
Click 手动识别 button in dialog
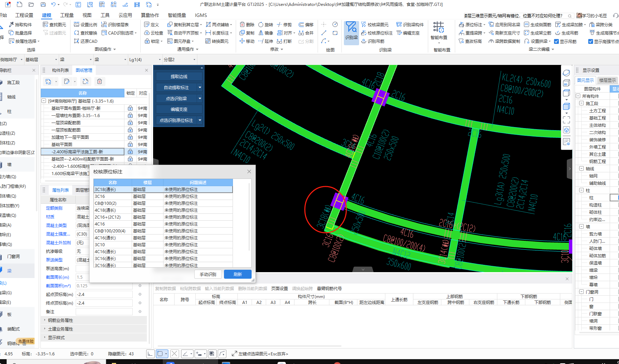coord(208,274)
